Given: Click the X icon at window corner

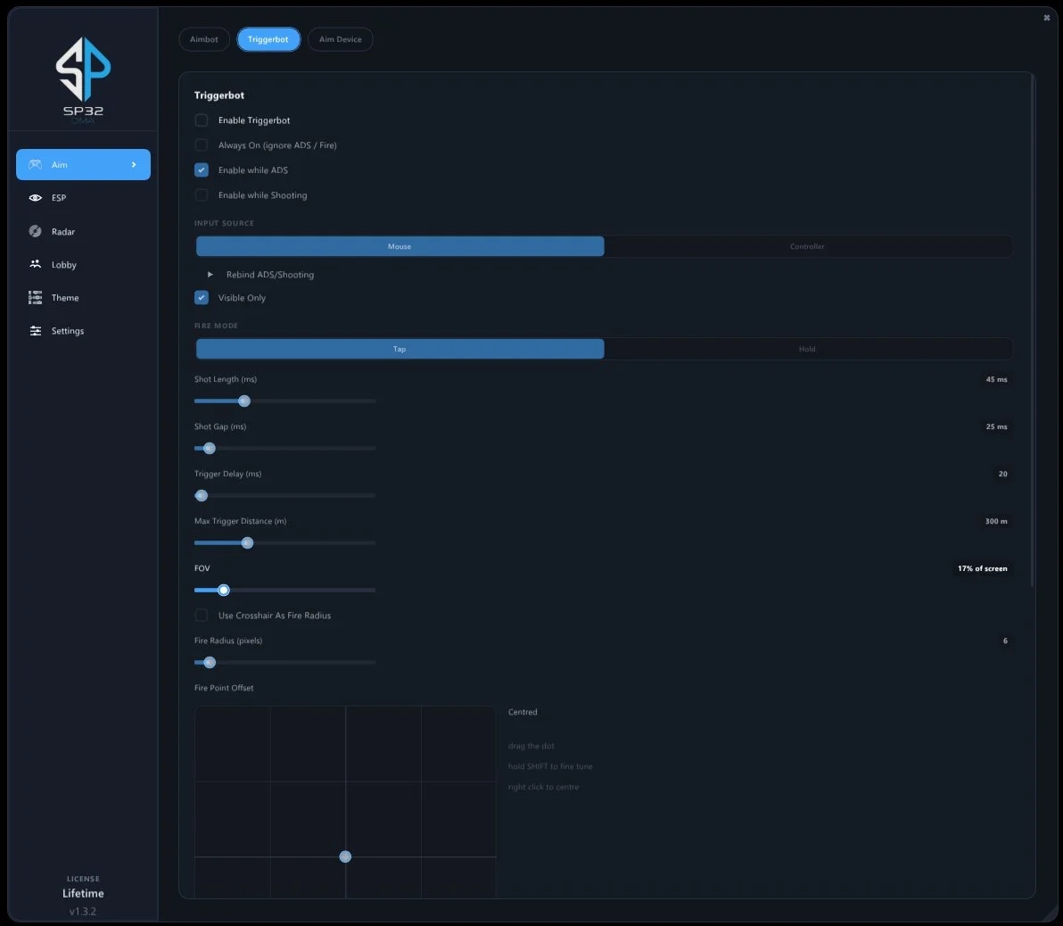Looking at the screenshot, I should [1047, 18].
